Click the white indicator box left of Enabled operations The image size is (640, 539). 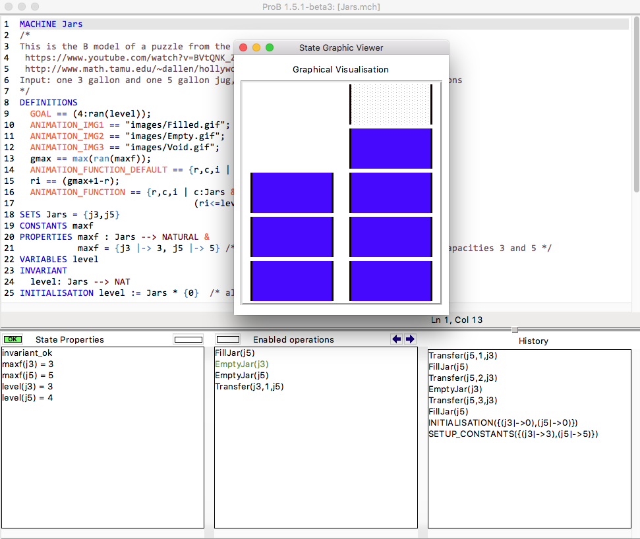[x=228, y=339]
